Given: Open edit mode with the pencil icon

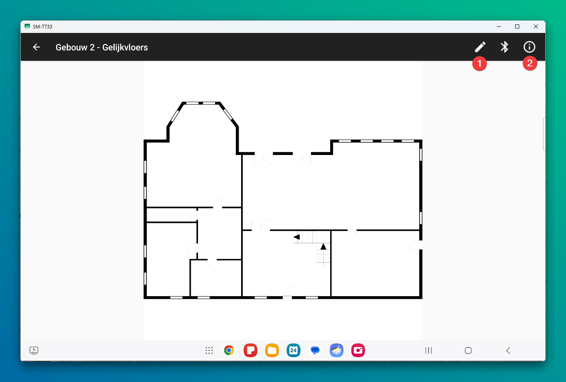Looking at the screenshot, I should (480, 47).
